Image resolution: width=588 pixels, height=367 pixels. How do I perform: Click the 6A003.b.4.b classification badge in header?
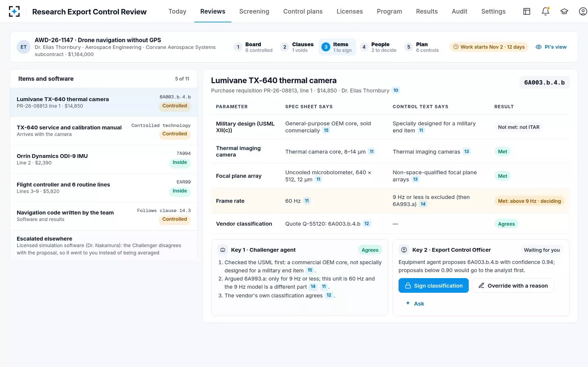544,82
